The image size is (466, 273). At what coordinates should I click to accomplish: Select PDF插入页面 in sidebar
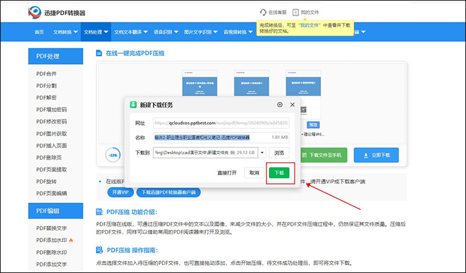click(x=52, y=146)
